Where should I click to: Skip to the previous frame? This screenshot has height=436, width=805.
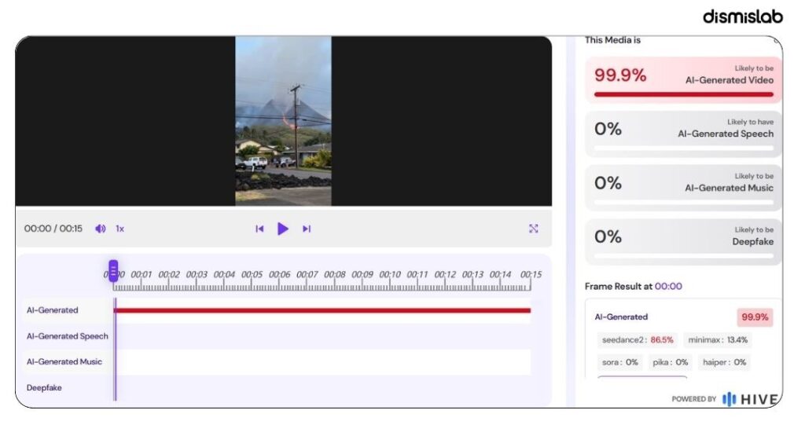pos(259,229)
